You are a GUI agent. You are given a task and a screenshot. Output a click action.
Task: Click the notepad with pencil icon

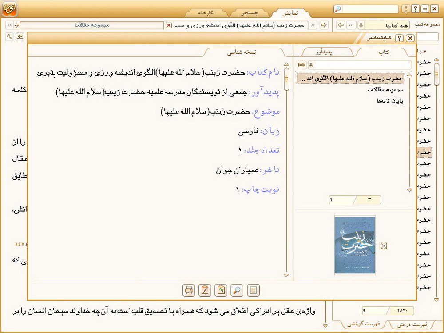(x=205, y=290)
